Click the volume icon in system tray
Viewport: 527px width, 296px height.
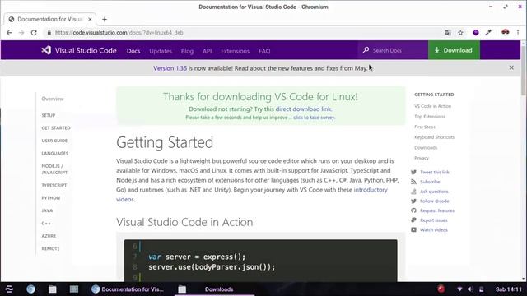[x=470, y=289]
